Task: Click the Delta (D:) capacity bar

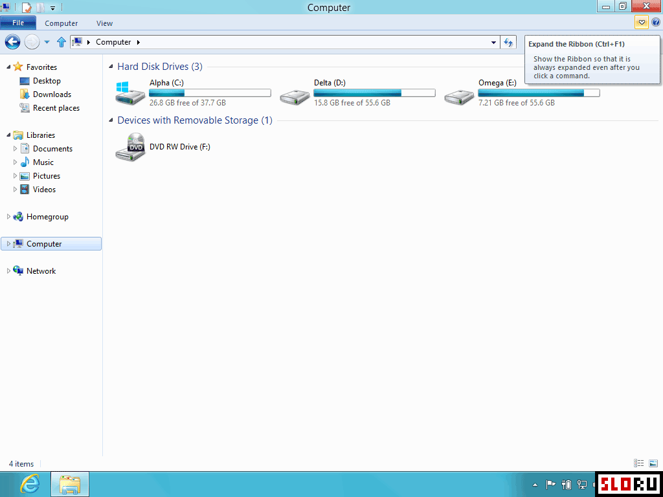Action: [x=374, y=93]
